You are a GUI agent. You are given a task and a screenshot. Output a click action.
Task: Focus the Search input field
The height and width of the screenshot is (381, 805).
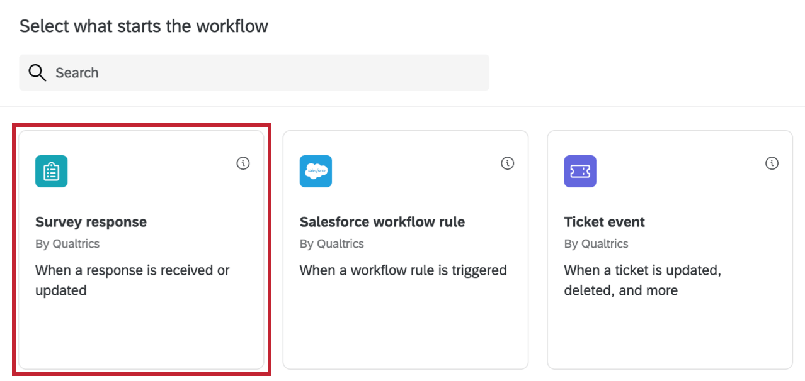265,72
